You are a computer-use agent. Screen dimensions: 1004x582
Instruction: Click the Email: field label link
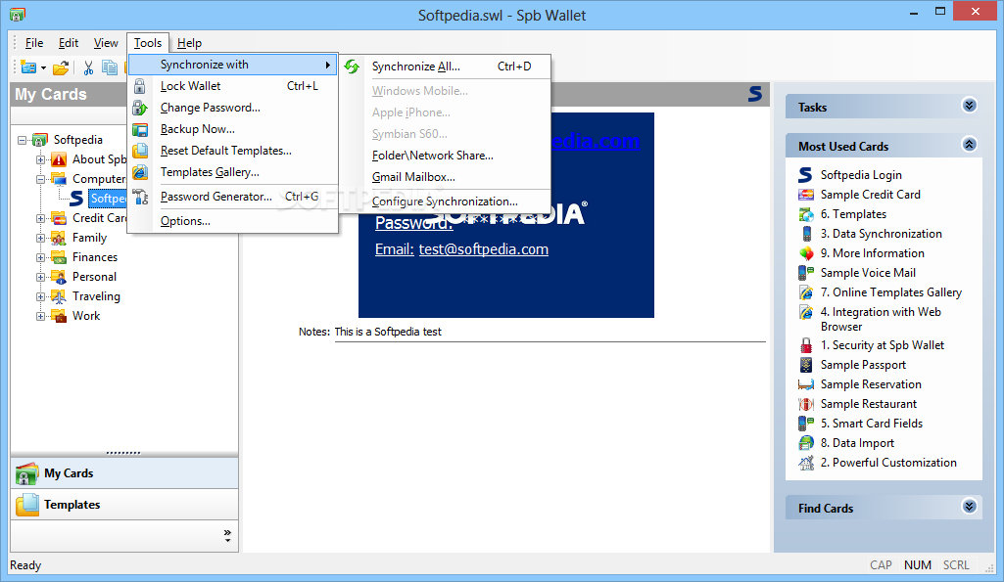[395, 249]
